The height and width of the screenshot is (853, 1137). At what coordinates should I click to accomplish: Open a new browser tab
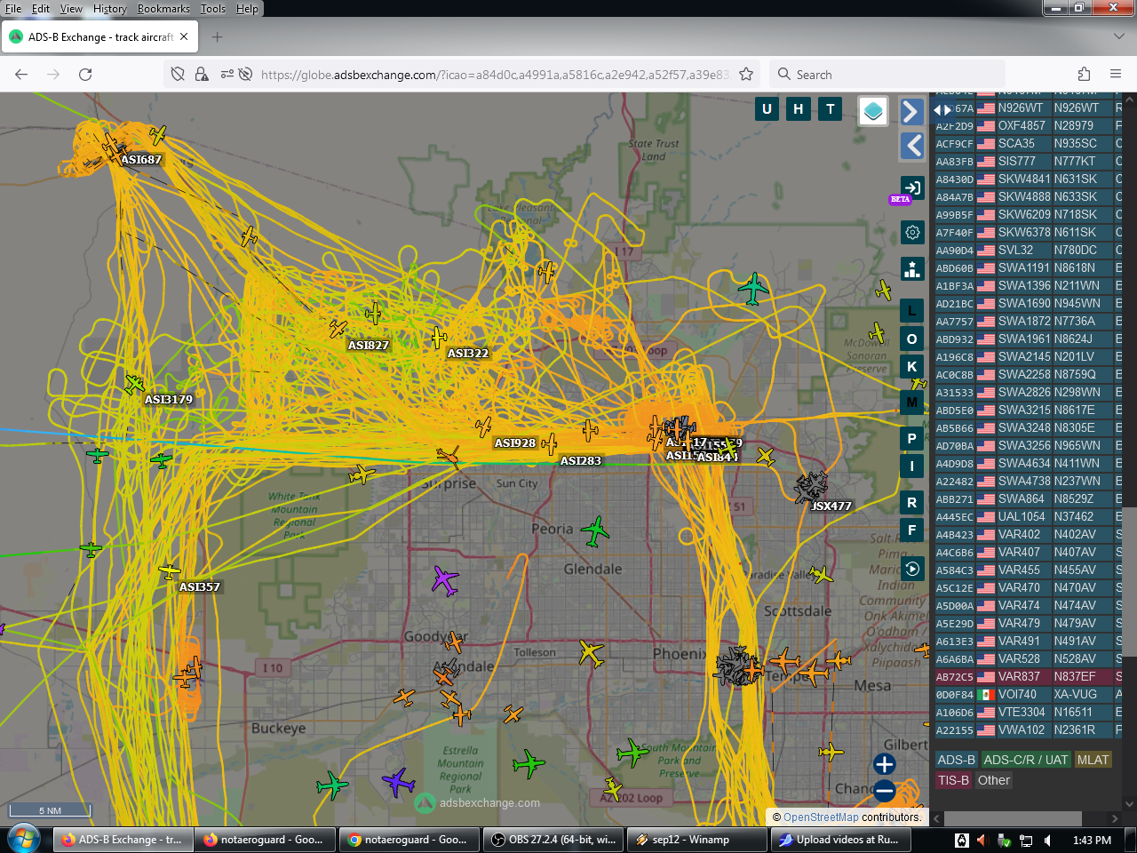218,37
